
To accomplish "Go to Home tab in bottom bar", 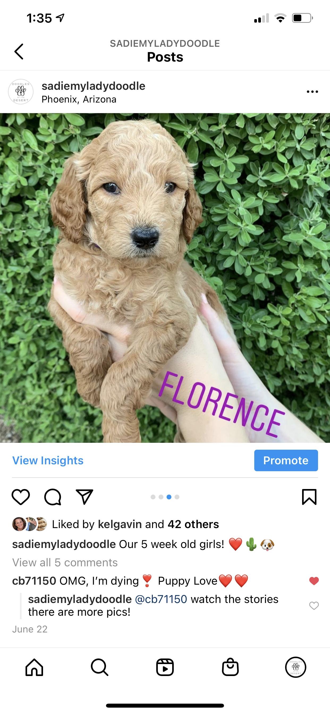I will coord(34,667).
